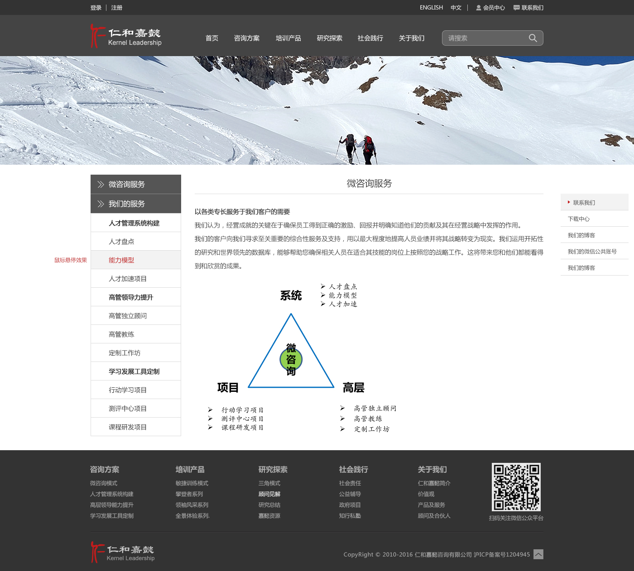This screenshot has height=571, width=634.
Task: Switch language to ENGLISH
Action: (431, 8)
